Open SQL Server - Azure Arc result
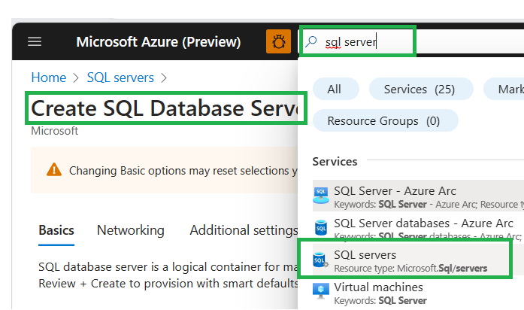Screen dimensions: 524x310 pos(418,196)
